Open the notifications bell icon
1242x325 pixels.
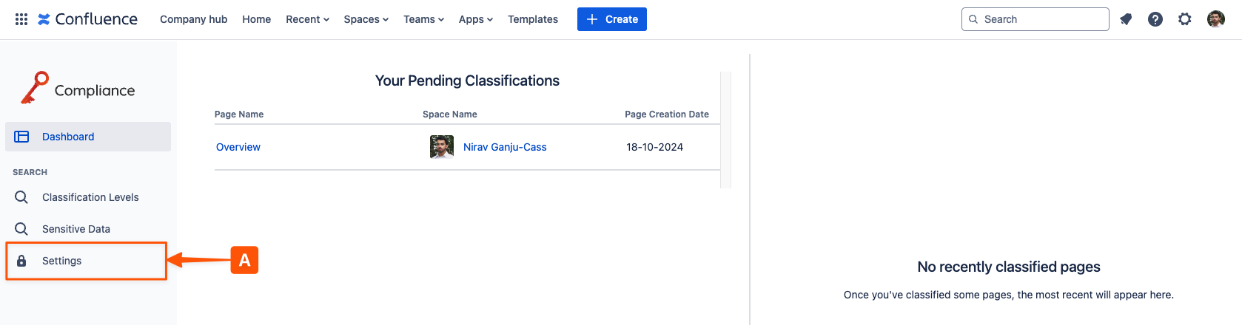pyautogui.click(x=1126, y=19)
